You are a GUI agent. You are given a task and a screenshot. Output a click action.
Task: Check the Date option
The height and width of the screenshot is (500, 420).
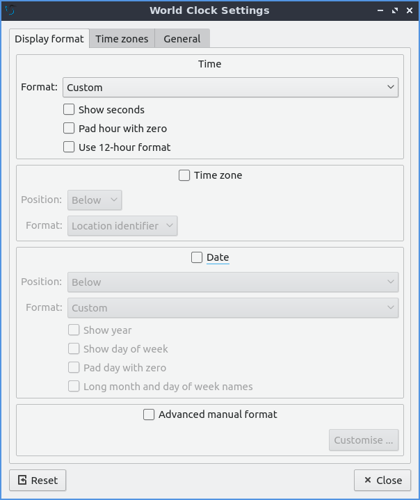(197, 257)
